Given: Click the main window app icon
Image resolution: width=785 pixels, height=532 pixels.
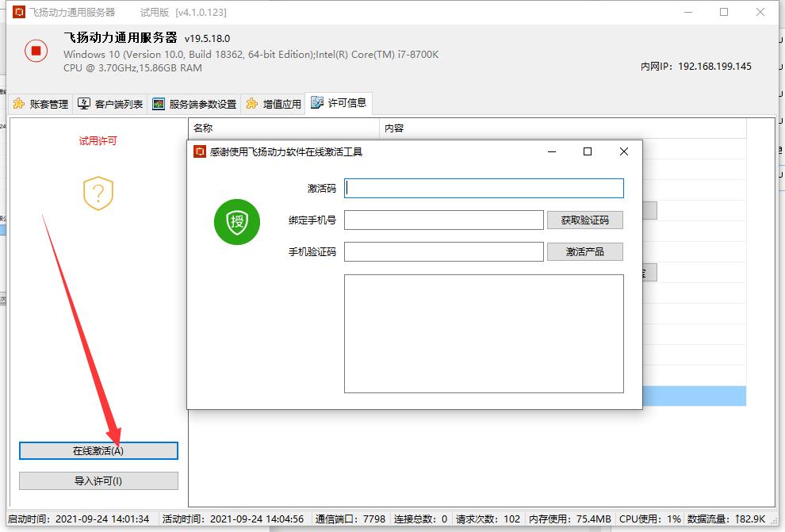Looking at the screenshot, I should (18, 12).
